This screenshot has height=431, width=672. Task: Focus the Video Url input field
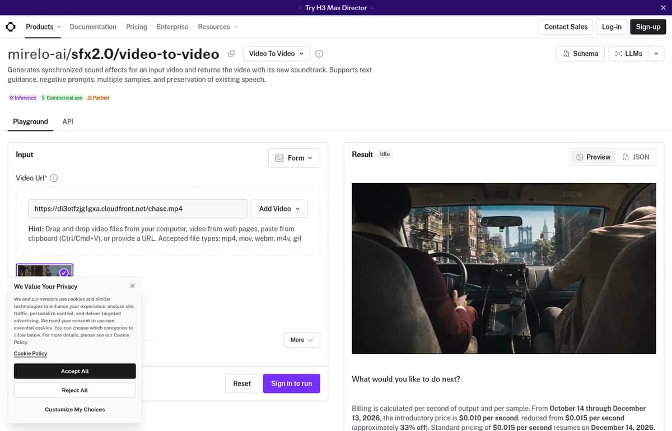pos(138,209)
